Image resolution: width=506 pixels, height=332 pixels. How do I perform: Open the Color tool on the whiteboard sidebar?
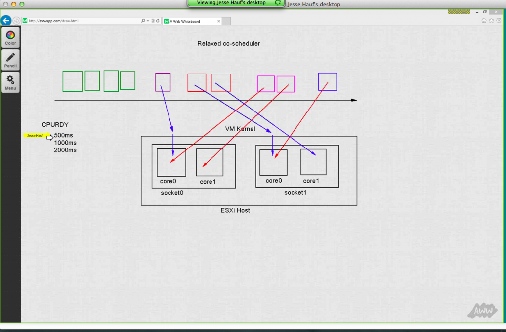point(10,37)
